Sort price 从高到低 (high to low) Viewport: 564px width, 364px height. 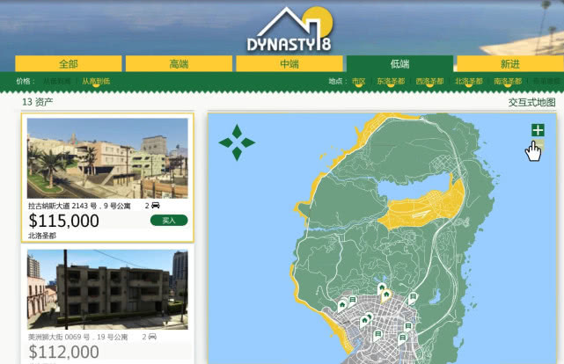tap(96, 81)
